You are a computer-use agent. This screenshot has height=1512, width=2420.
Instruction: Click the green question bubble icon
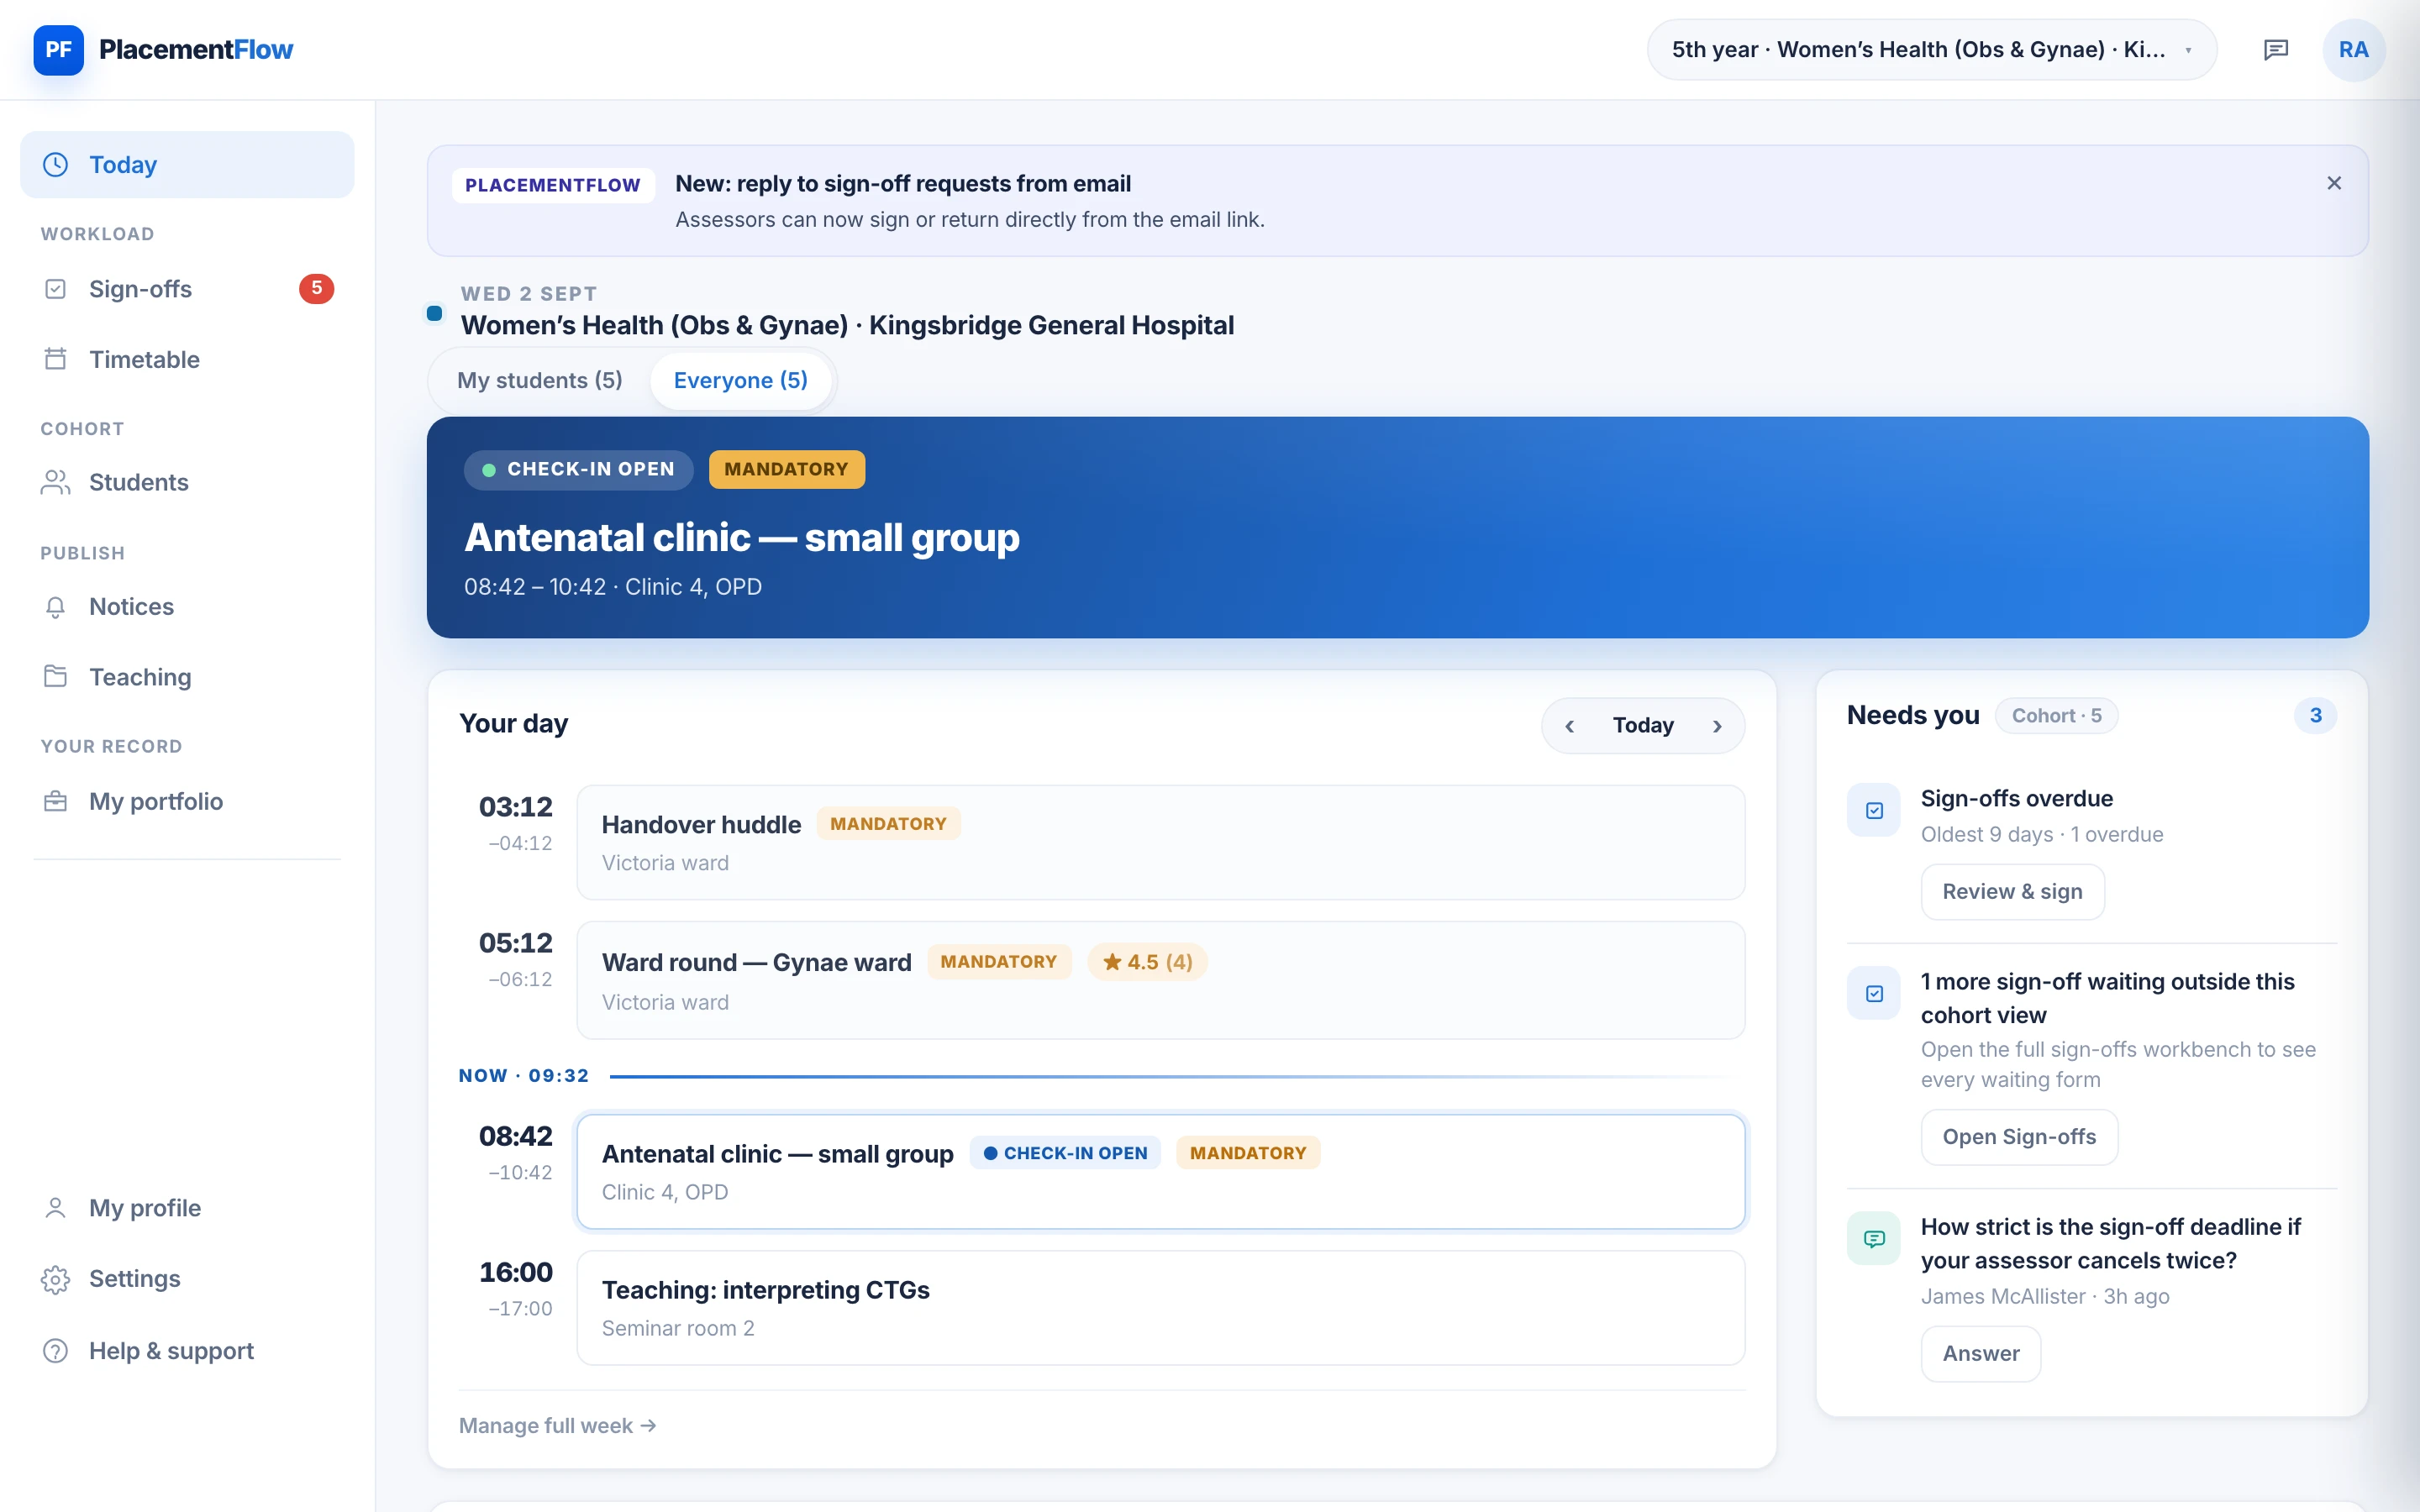pyautogui.click(x=1874, y=1238)
